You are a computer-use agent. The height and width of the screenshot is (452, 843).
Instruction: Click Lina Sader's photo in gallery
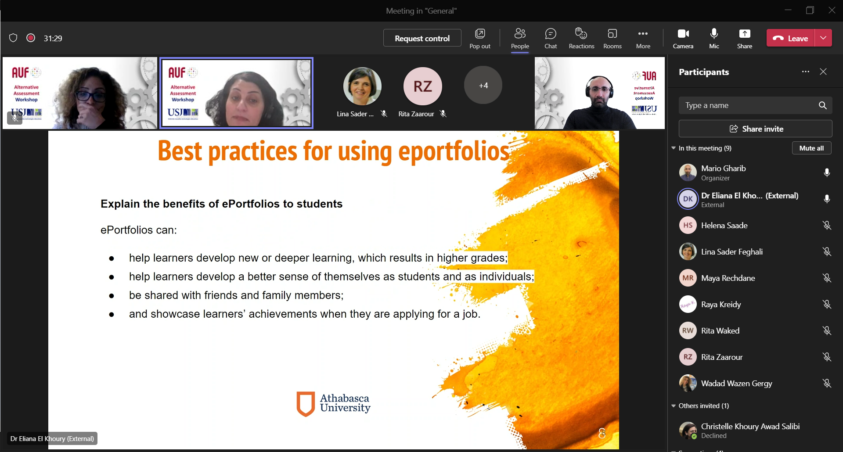point(362,86)
